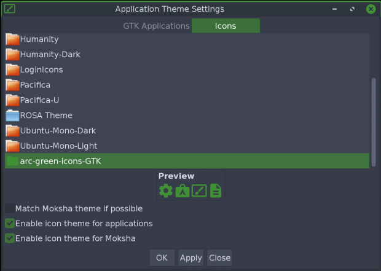This screenshot has height=271, width=381.
Task: Switch to the GTK Applications tab
Action: (x=156, y=26)
